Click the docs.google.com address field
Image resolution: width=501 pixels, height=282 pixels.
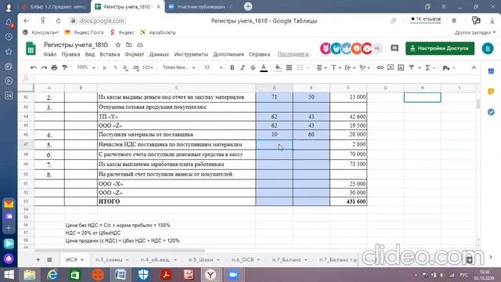[x=102, y=21]
